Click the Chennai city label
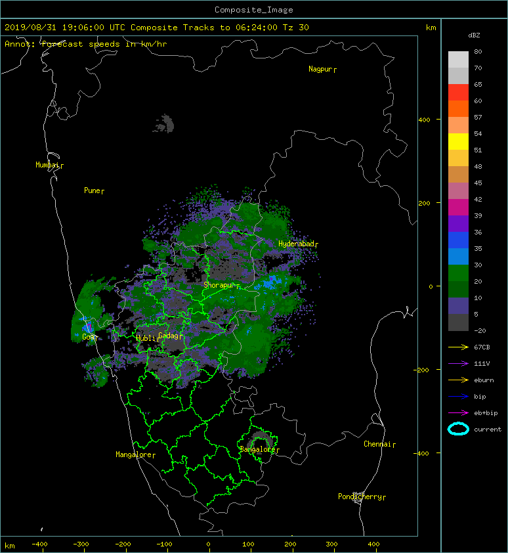 click(377, 444)
